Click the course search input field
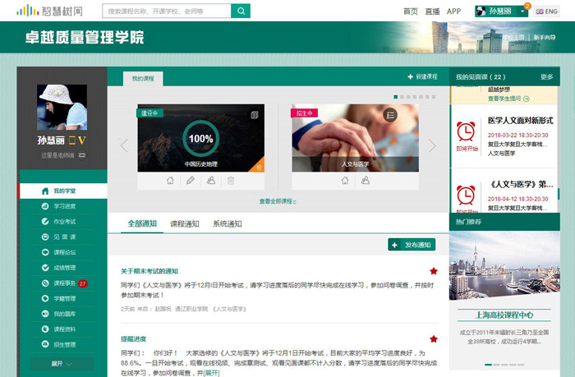Viewport: 575px width, 377px height. point(166,11)
